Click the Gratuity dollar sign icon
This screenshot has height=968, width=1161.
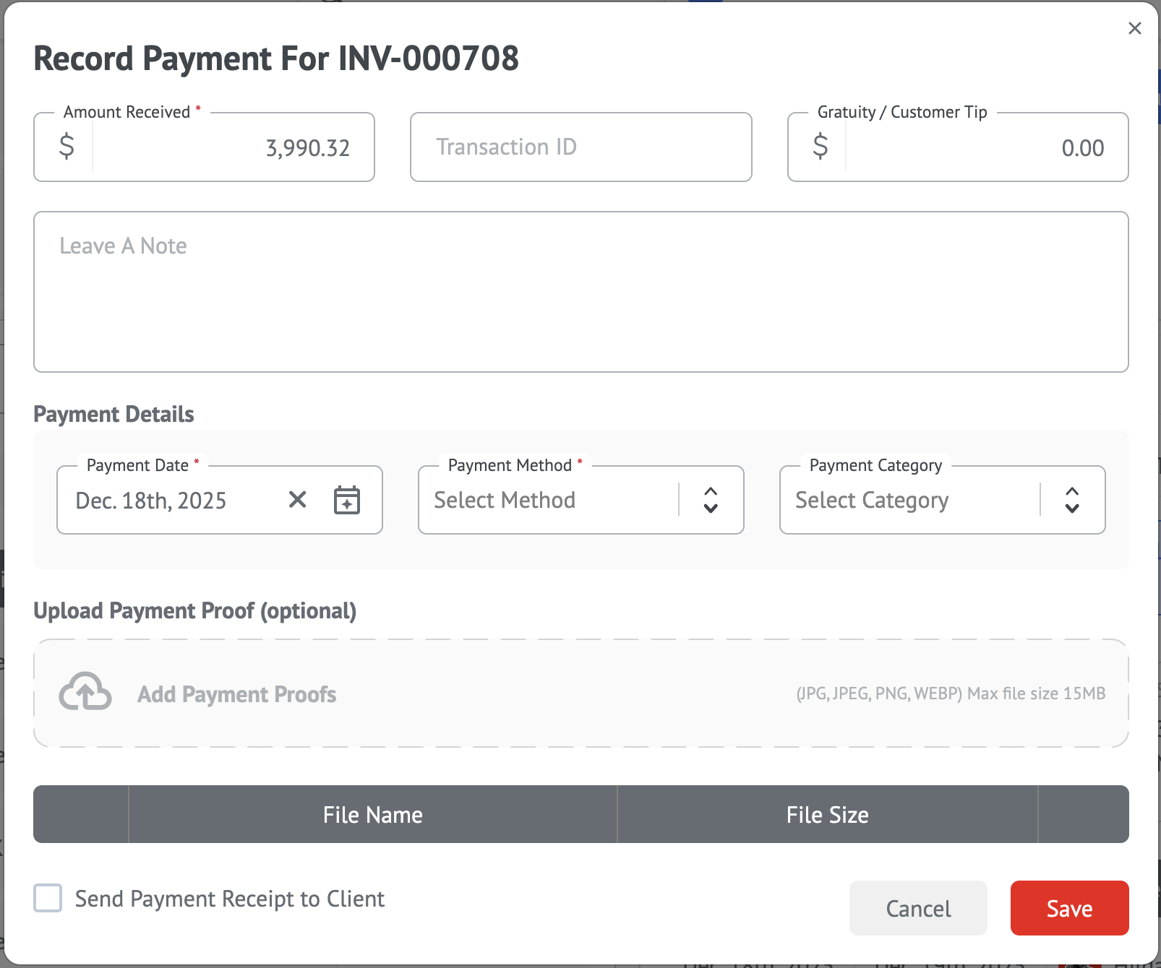(820, 147)
